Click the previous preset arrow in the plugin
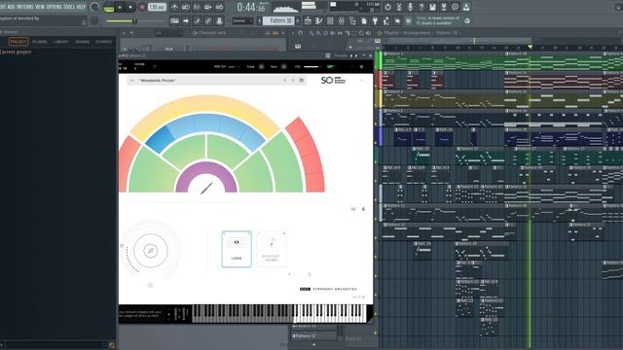 tap(285, 81)
